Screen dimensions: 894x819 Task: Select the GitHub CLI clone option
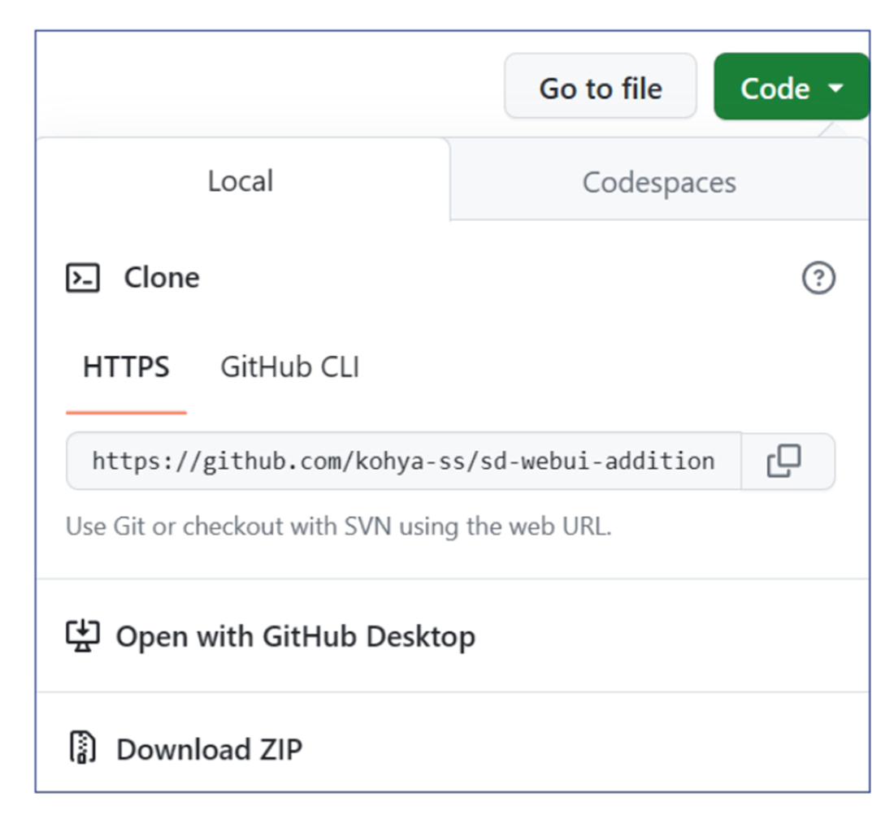290,366
